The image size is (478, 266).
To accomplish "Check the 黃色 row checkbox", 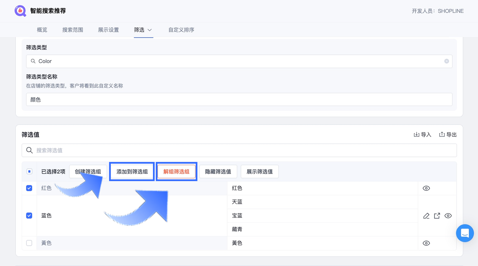I will tap(29, 243).
